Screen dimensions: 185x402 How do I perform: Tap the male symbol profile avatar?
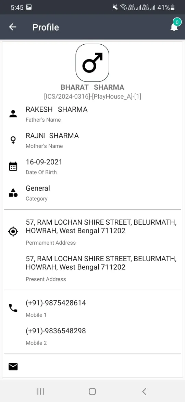pos(92,63)
